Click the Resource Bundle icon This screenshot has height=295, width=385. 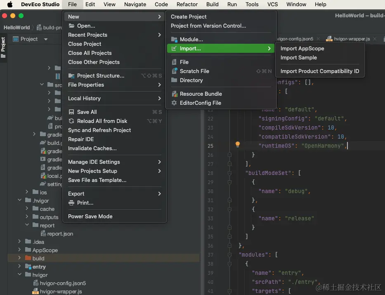(174, 94)
